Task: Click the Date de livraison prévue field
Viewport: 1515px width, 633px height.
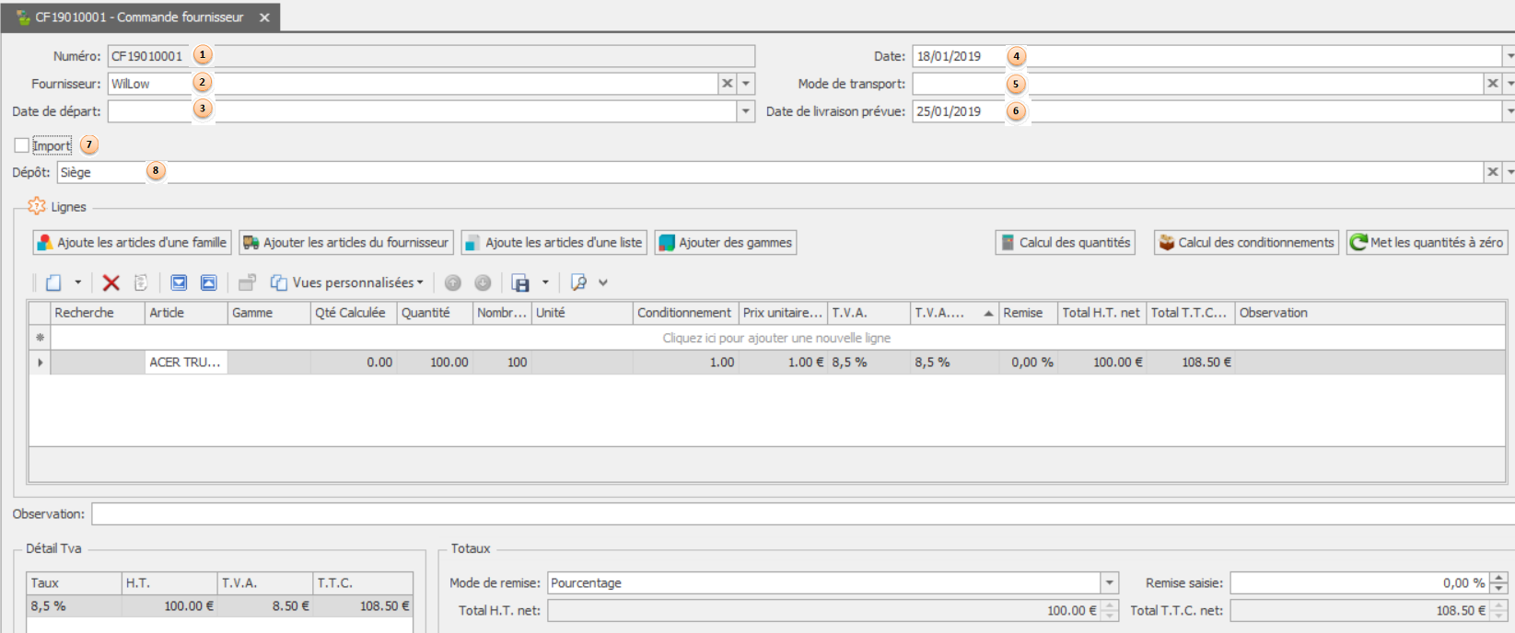Action: (1206, 111)
